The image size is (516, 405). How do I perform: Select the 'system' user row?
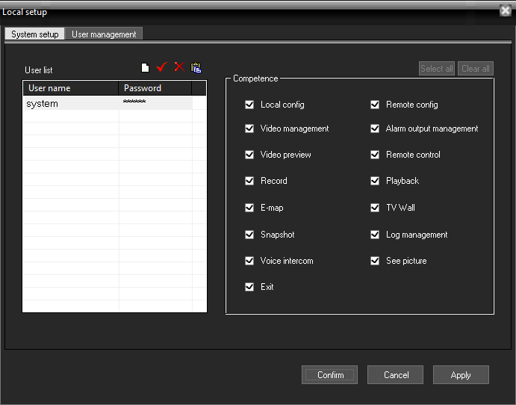tap(108, 103)
